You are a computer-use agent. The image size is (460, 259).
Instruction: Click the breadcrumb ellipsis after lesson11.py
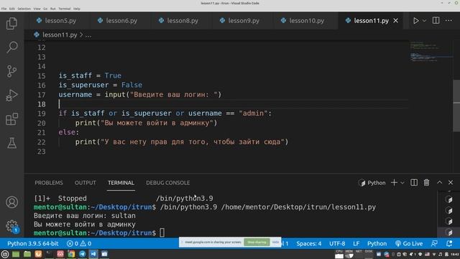88,35
